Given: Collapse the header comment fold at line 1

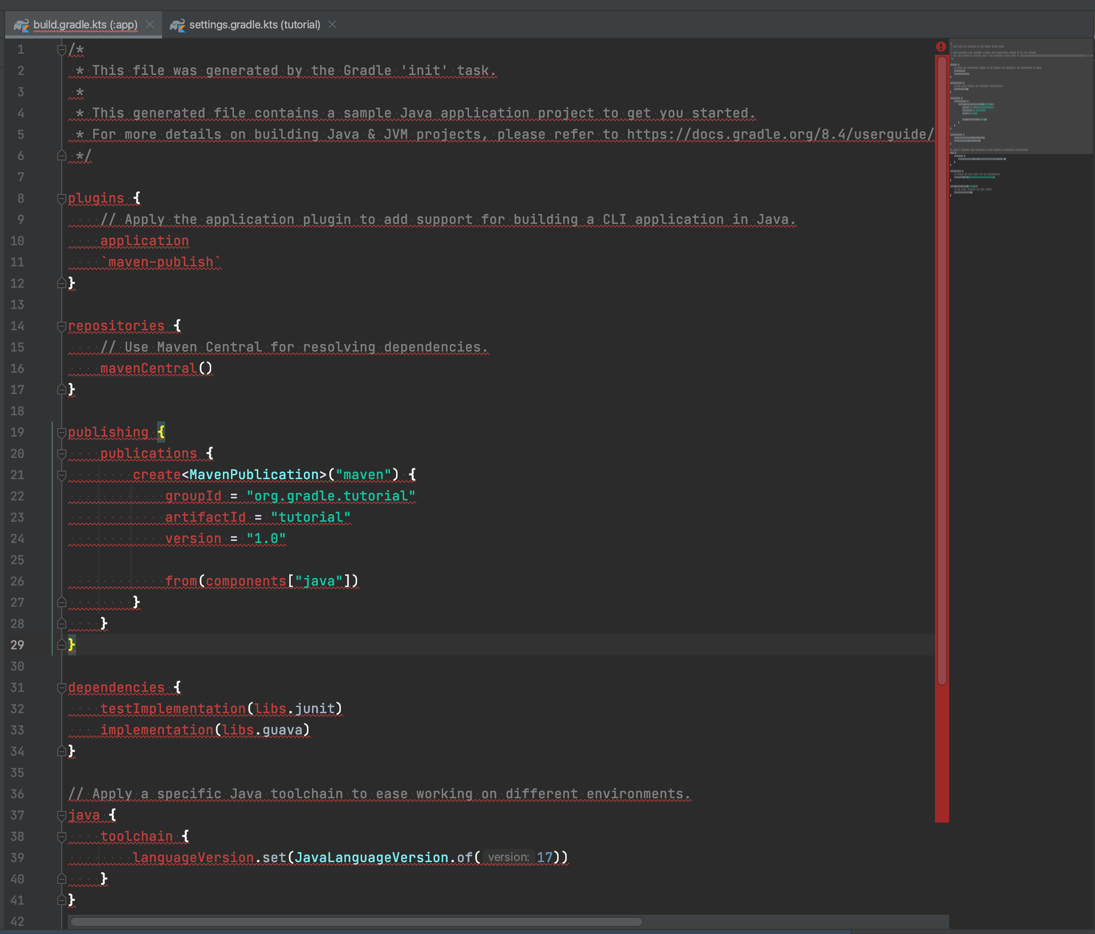Looking at the screenshot, I should point(61,50).
